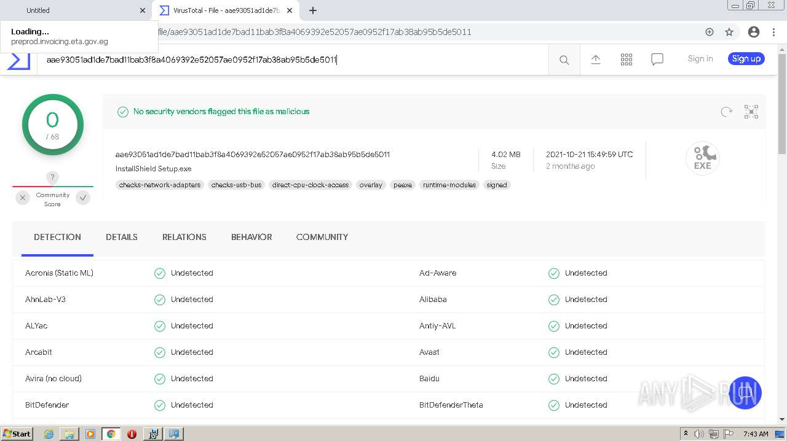Select the Alibaba vendor name
This screenshot has height=442, width=787.
pos(433,300)
